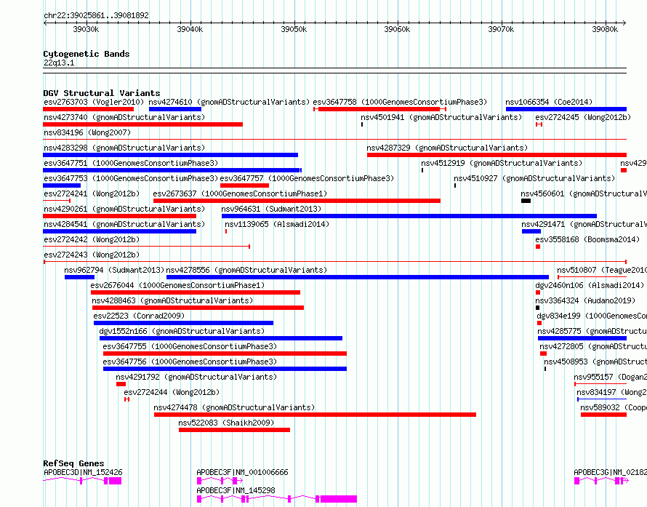Select esv2673637 1000GenomesPhase1 label

pos(240,193)
